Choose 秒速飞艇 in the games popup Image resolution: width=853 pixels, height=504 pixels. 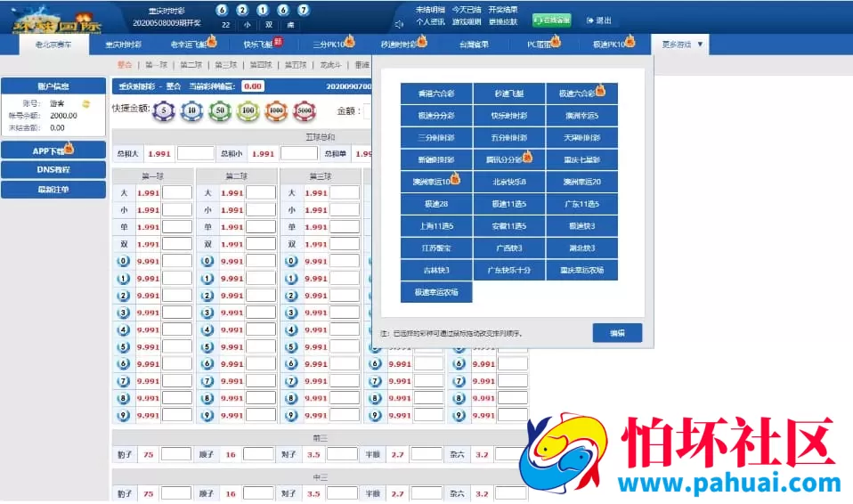pos(509,93)
